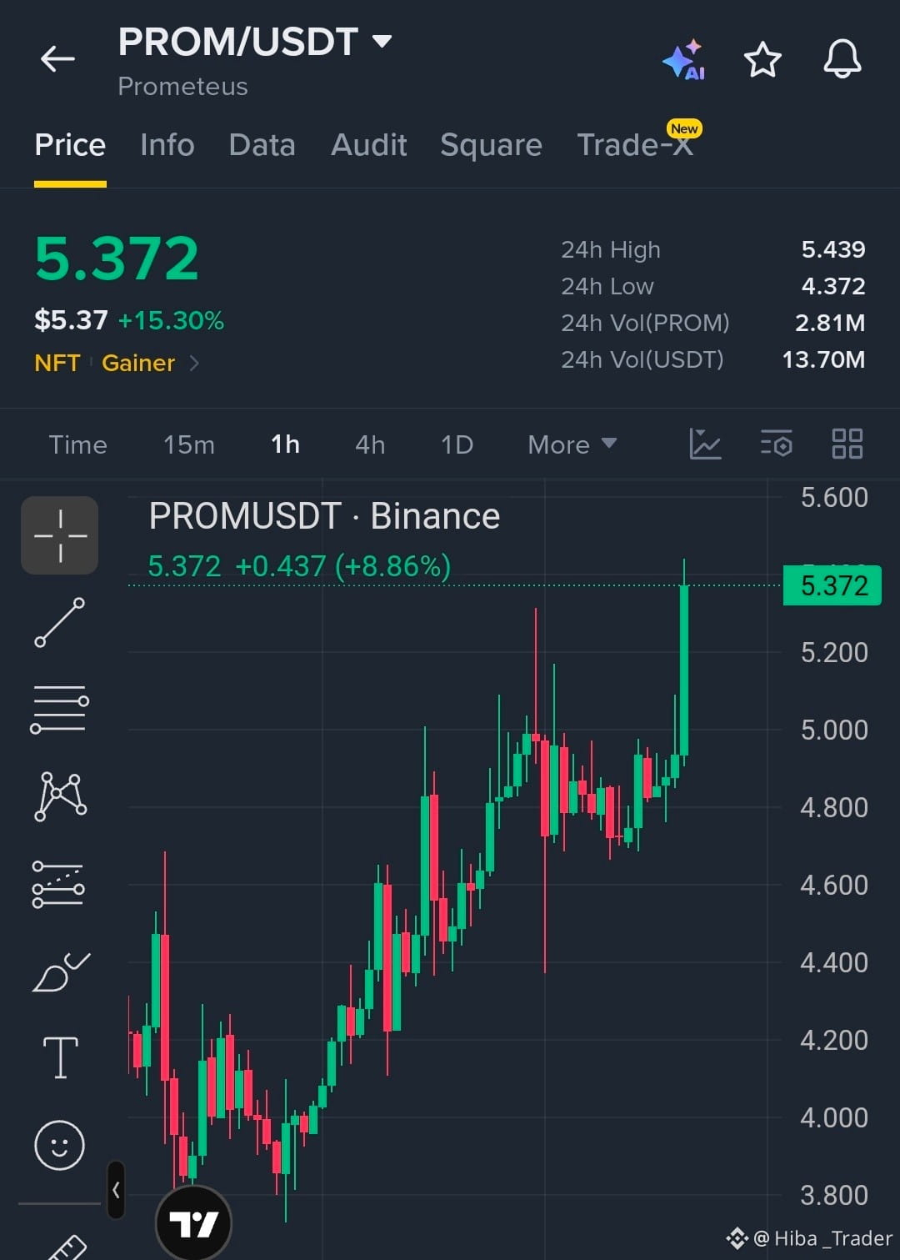Viewport: 900px width, 1260px height.
Task: Select the crosshair cursor tool
Action: (x=60, y=535)
